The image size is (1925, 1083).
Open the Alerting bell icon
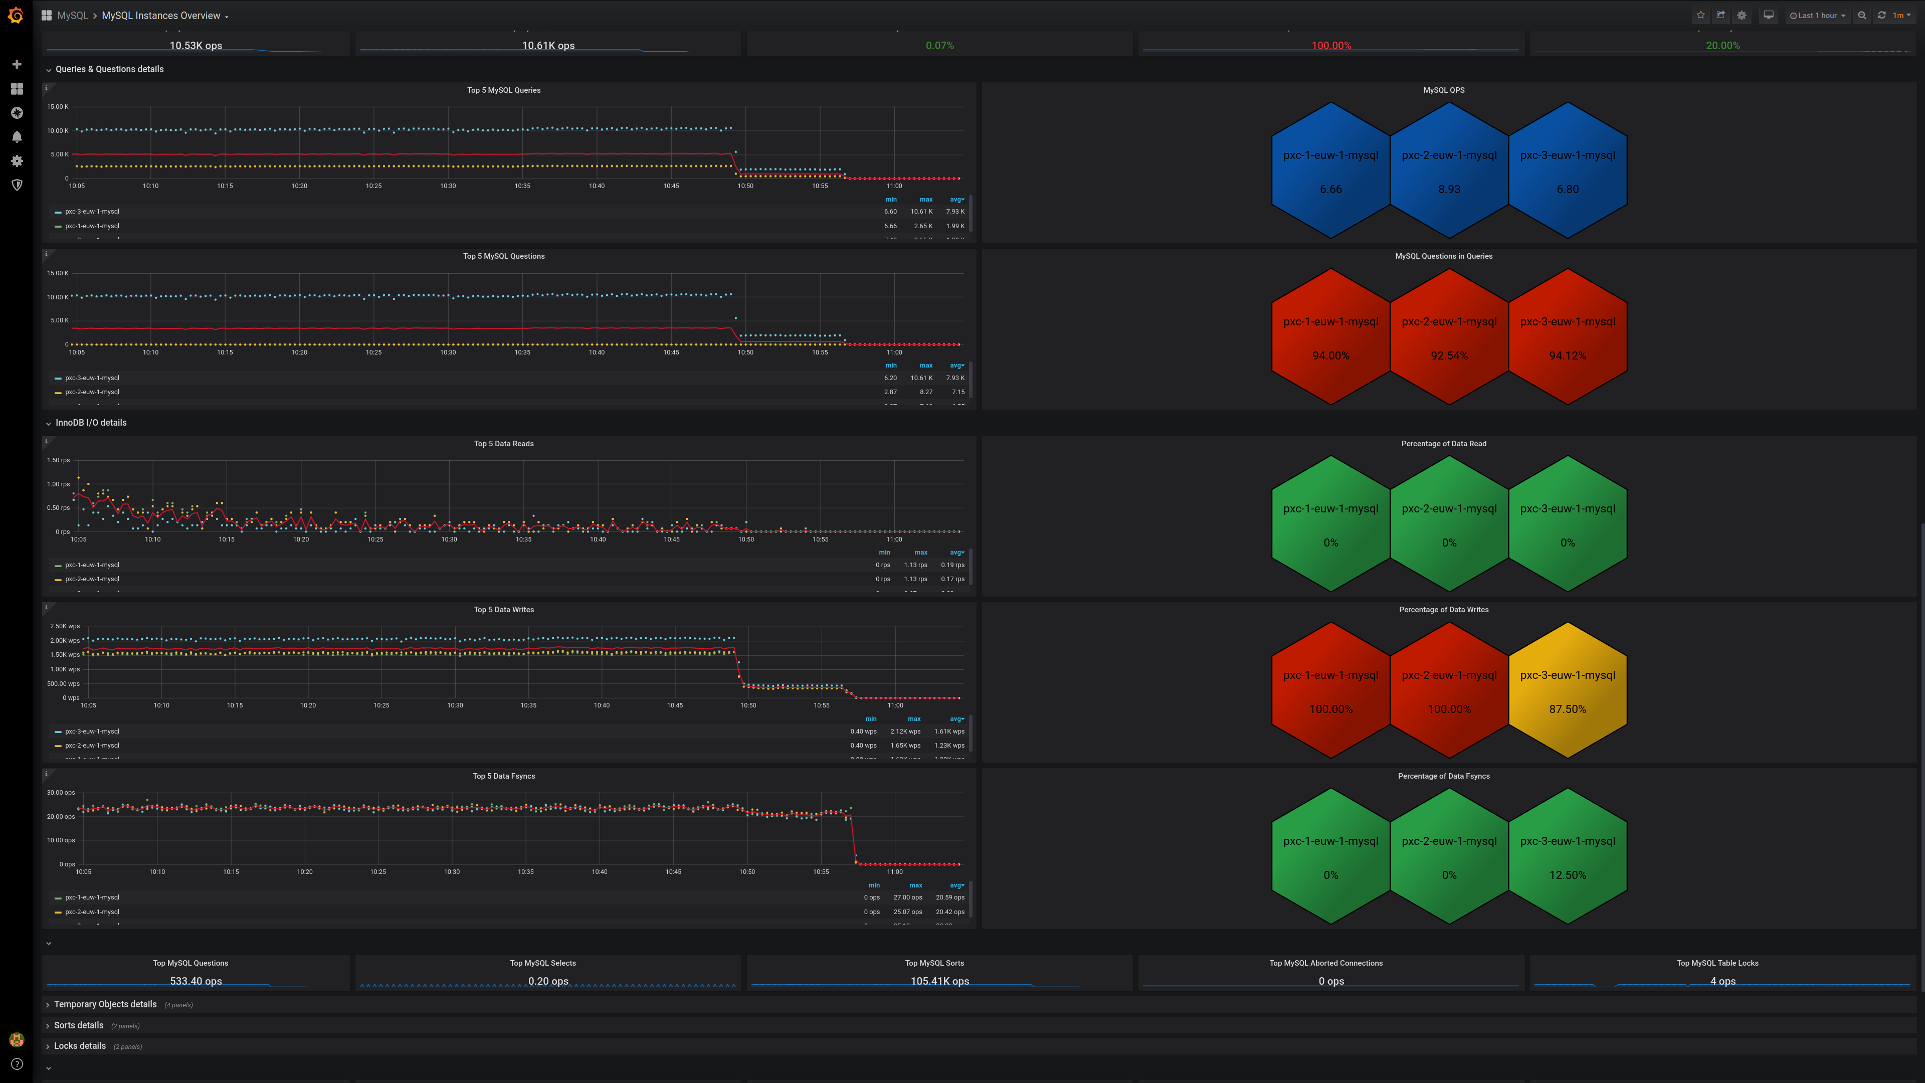17,137
